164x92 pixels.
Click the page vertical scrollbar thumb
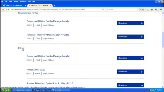click(163, 40)
